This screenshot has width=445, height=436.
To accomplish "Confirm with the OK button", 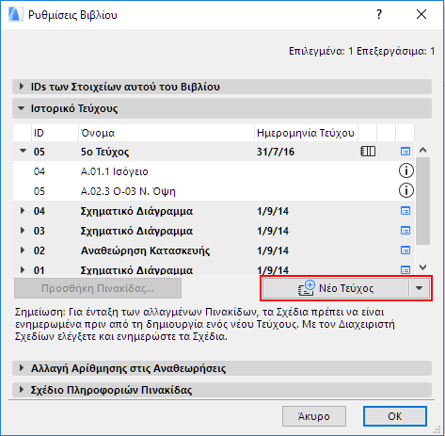I will pyautogui.click(x=395, y=416).
